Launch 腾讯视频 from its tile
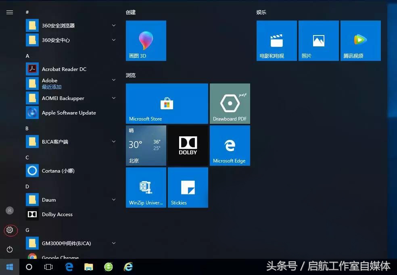This screenshot has width=397, height=275. 360,40
